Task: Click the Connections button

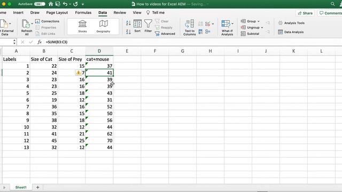Action: 48,21
